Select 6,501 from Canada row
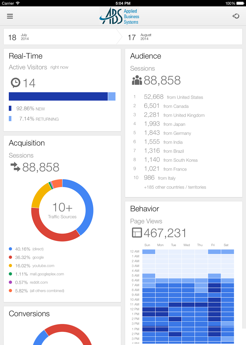Image resolution: width=246 pixels, height=345 pixels. (x=161, y=106)
